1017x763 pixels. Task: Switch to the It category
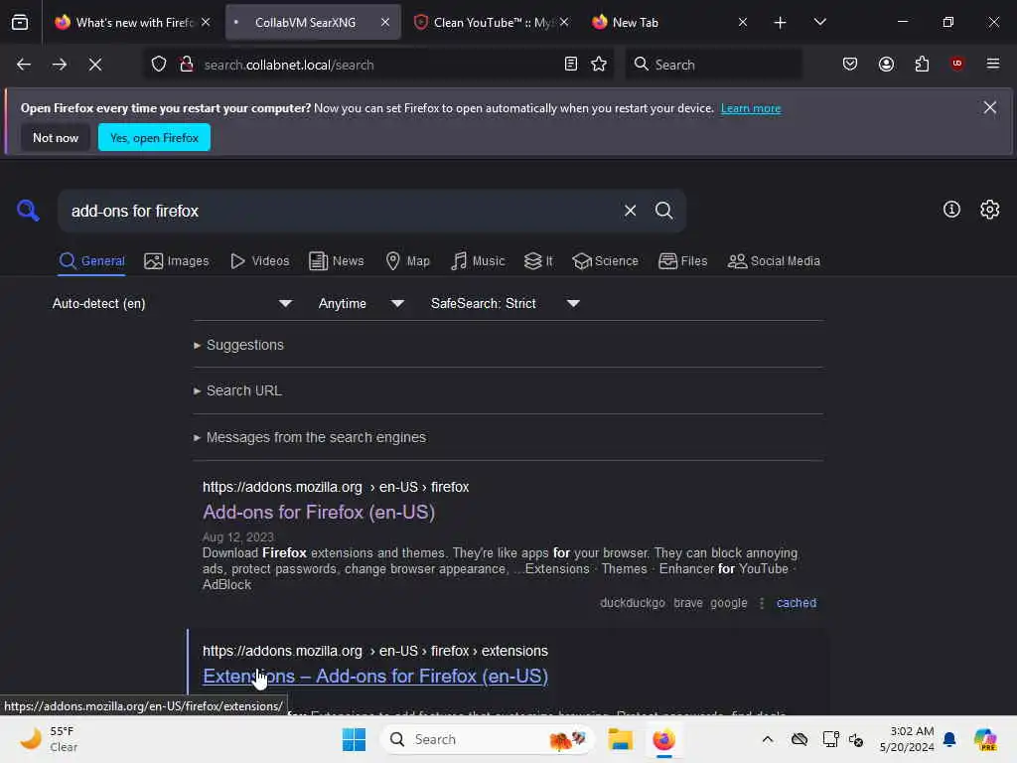[538, 261]
